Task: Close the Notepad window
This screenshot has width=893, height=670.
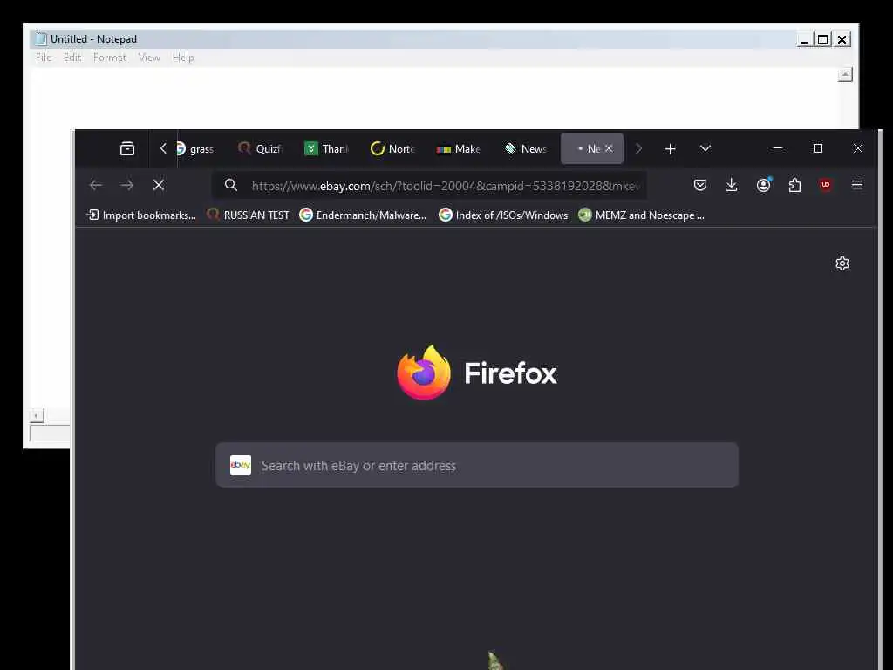Action: pos(842,39)
